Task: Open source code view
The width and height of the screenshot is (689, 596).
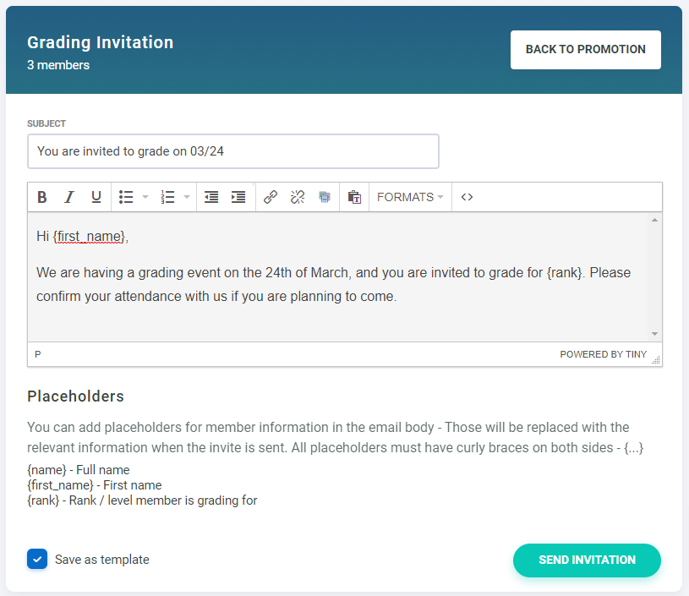Action: 467,197
